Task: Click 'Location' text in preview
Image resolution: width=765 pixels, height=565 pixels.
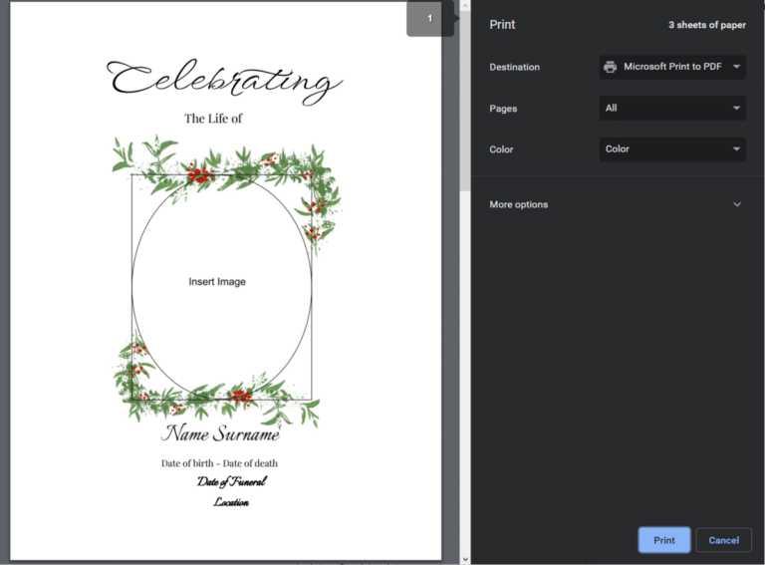Action: (x=231, y=502)
